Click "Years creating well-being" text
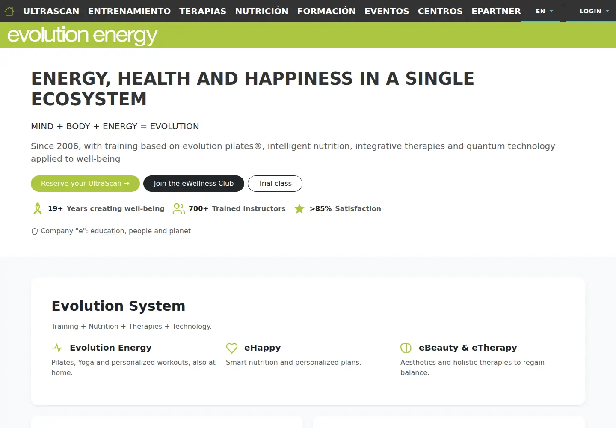This screenshot has width=616, height=428. 115,208
